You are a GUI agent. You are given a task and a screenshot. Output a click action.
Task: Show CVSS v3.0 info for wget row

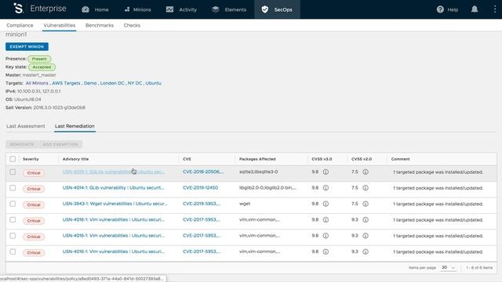pos(326,204)
